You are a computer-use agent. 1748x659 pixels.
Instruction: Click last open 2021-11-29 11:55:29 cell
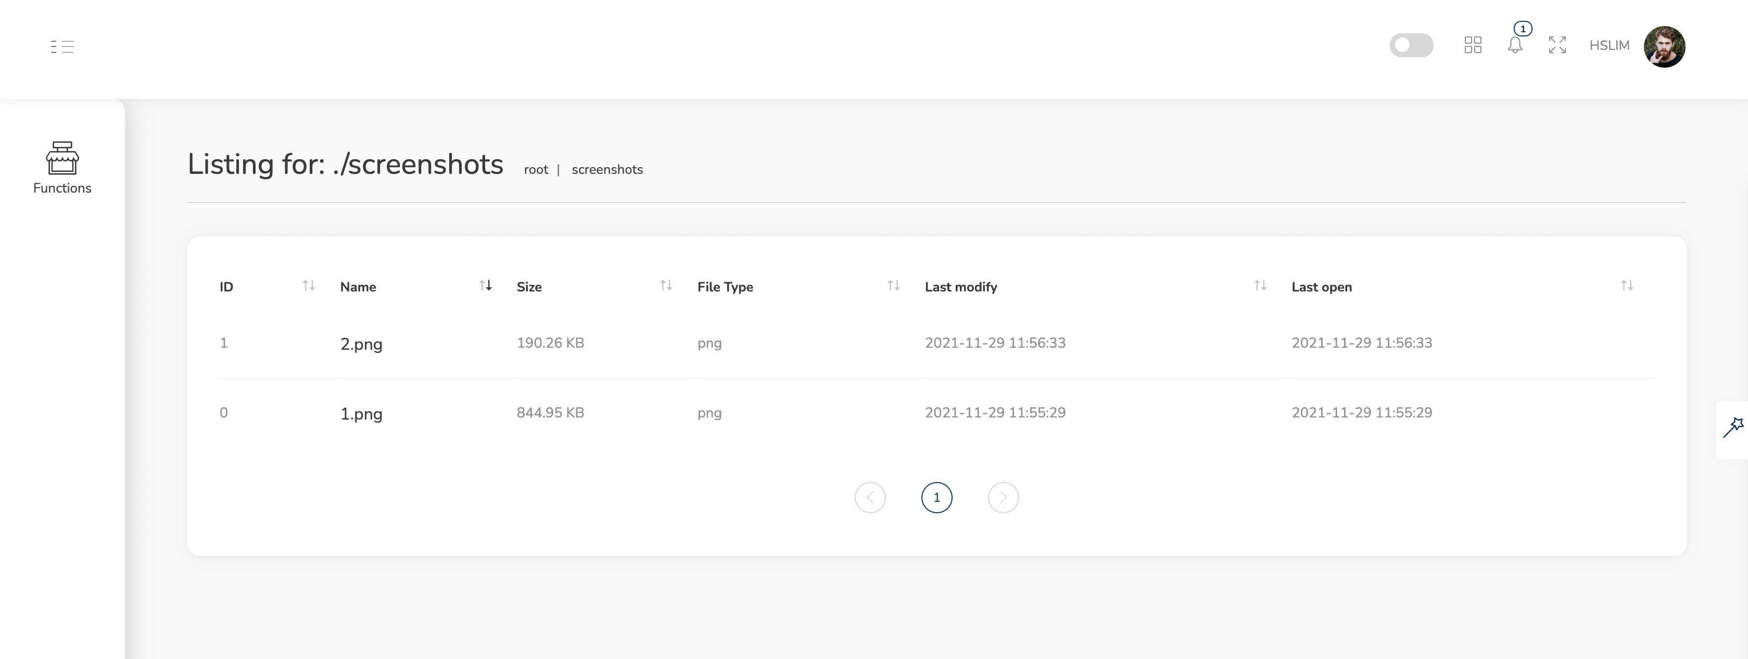click(x=1361, y=413)
